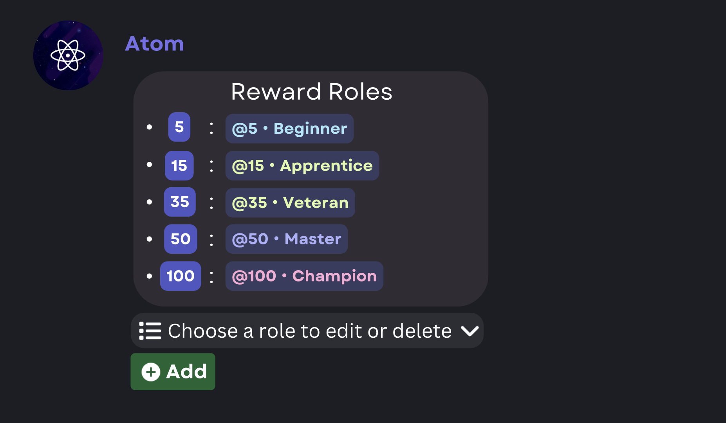Select the level 100 badge
The image size is (726, 423).
coord(180,276)
